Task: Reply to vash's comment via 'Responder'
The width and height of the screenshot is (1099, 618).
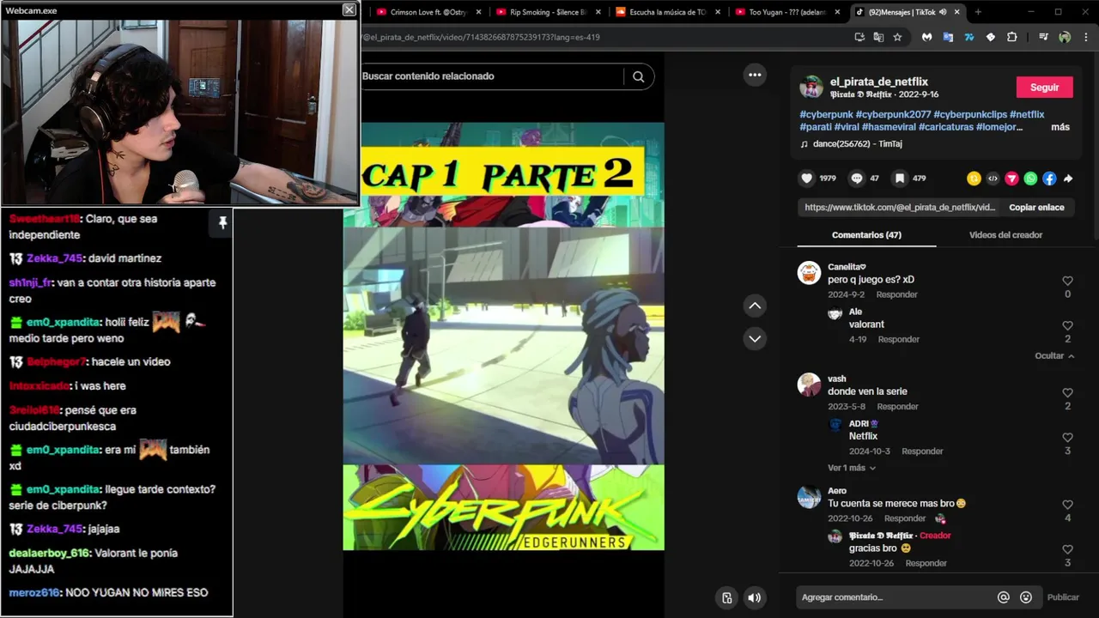Action: click(897, 407)
